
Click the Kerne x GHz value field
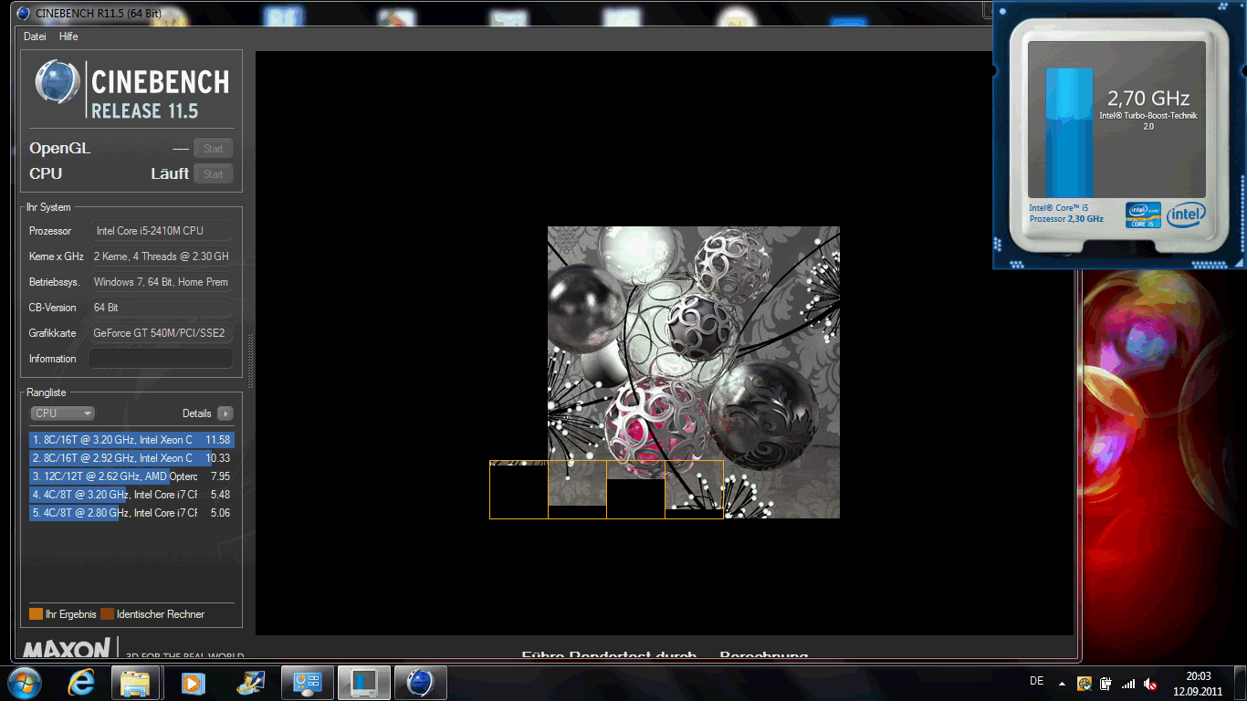pos(161,256)
